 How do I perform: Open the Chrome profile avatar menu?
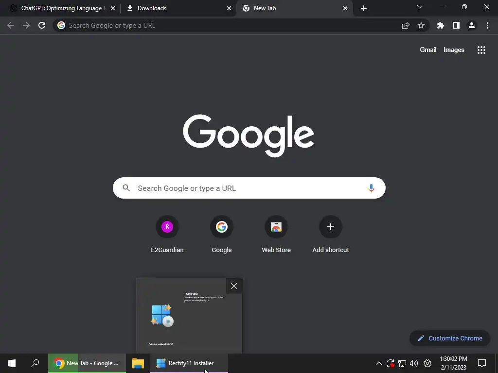pyautogui.click(x=472, y=25)
